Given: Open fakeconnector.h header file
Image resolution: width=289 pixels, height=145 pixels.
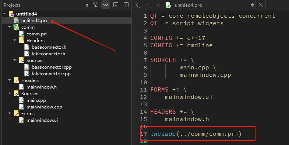Looking at the screenshot, I should tap(48, 54).
